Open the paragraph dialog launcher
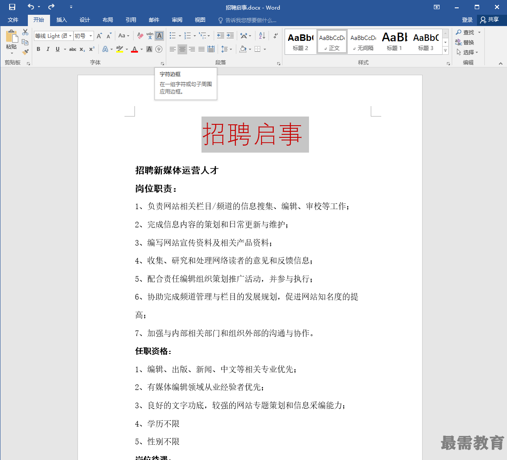507x460 pixels. pyautogui.click(x=279, y=63)
